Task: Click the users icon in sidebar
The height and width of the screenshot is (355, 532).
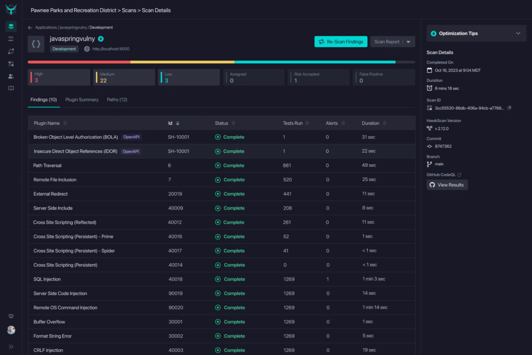Action: tap(10, 75)
